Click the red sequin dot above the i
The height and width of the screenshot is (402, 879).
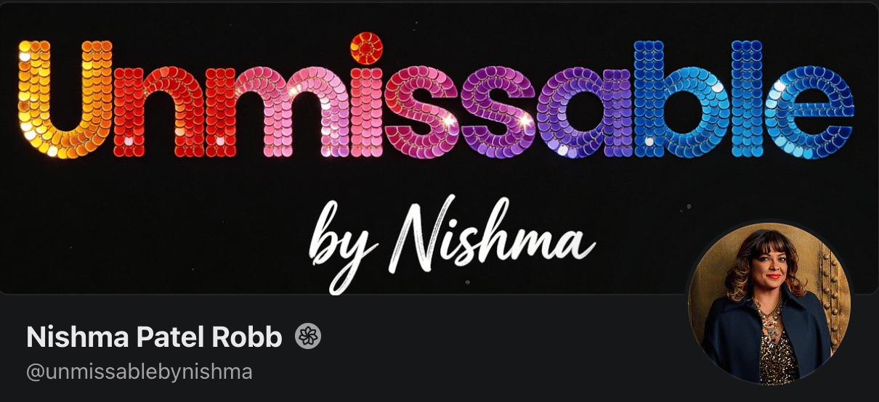[x=366, y=48]
